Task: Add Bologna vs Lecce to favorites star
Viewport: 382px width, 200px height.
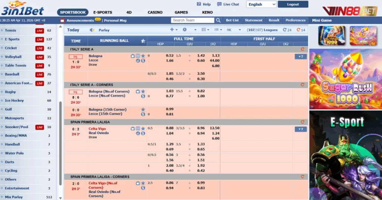Action: click(x=143, y=56)
